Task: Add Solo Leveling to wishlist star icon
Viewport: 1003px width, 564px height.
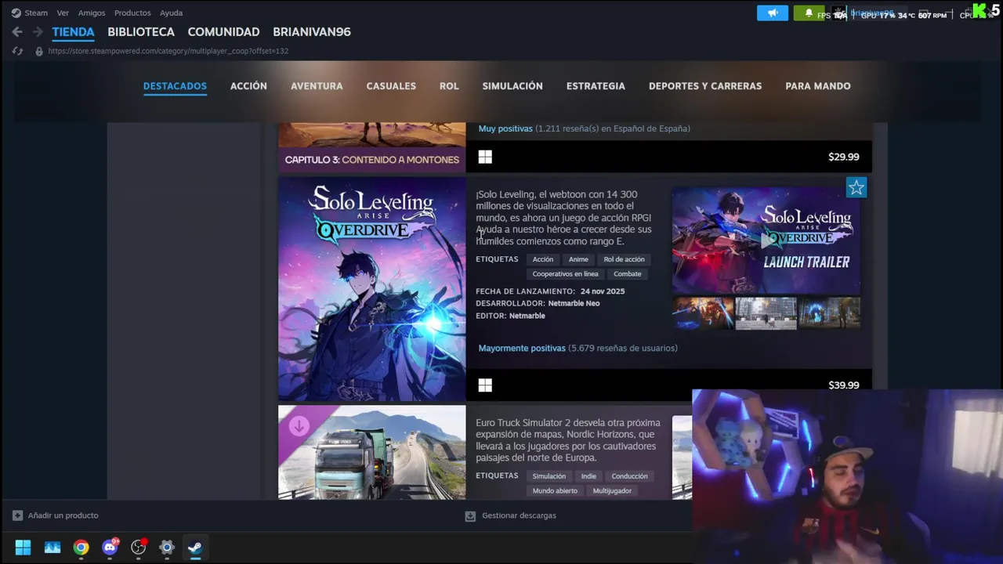Action: click(856, 187)
